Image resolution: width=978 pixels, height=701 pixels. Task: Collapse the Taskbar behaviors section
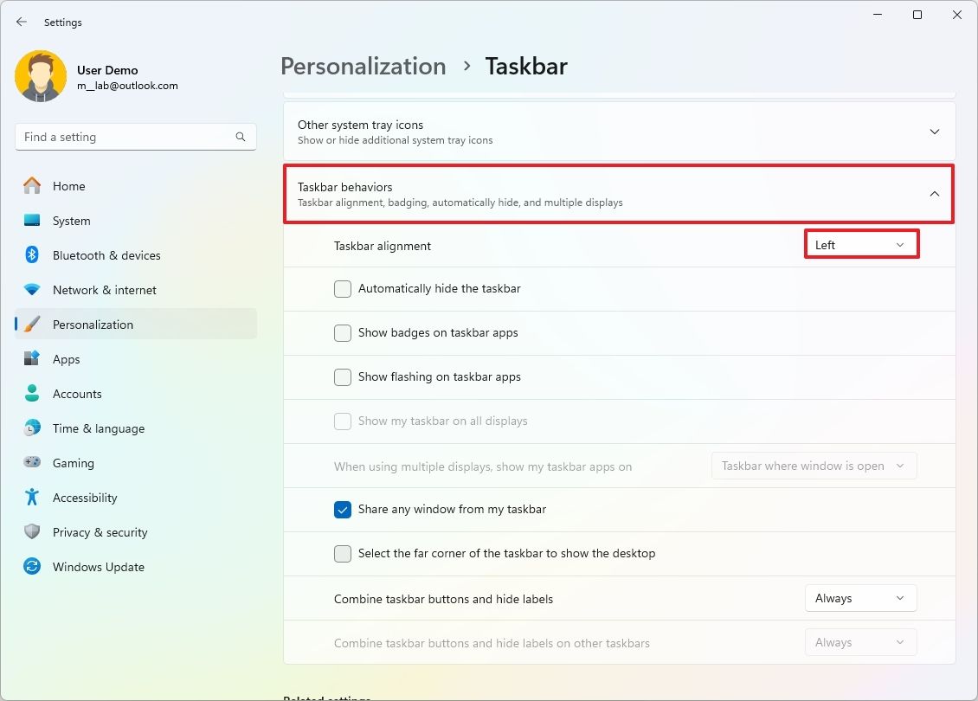pyautogui.click(x=934, y=194)
